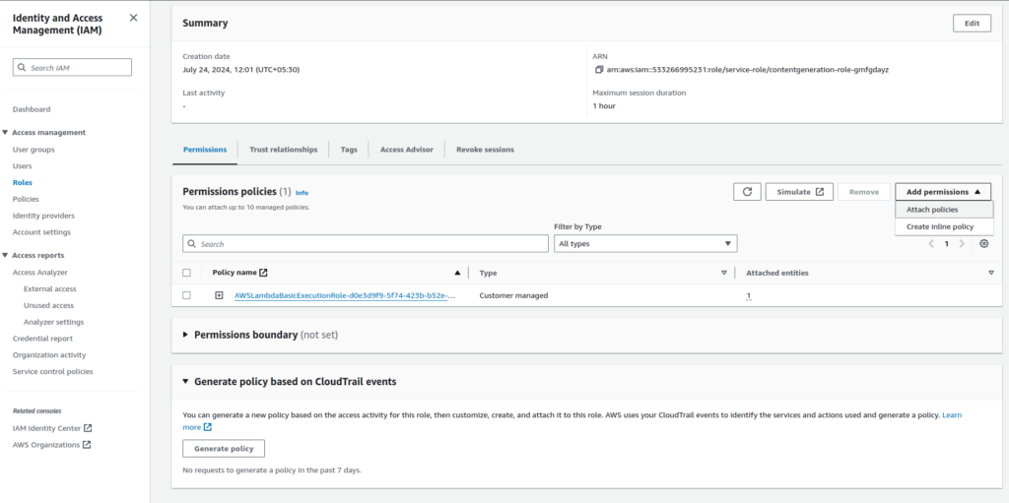The height and width of the screenshot is (503, 1009).
Task: Open the Revoke sessions tab
Action: (485, 150)
